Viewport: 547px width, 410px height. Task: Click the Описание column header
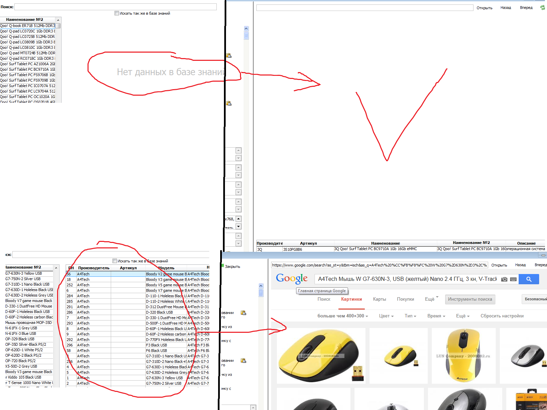[526, 243]
